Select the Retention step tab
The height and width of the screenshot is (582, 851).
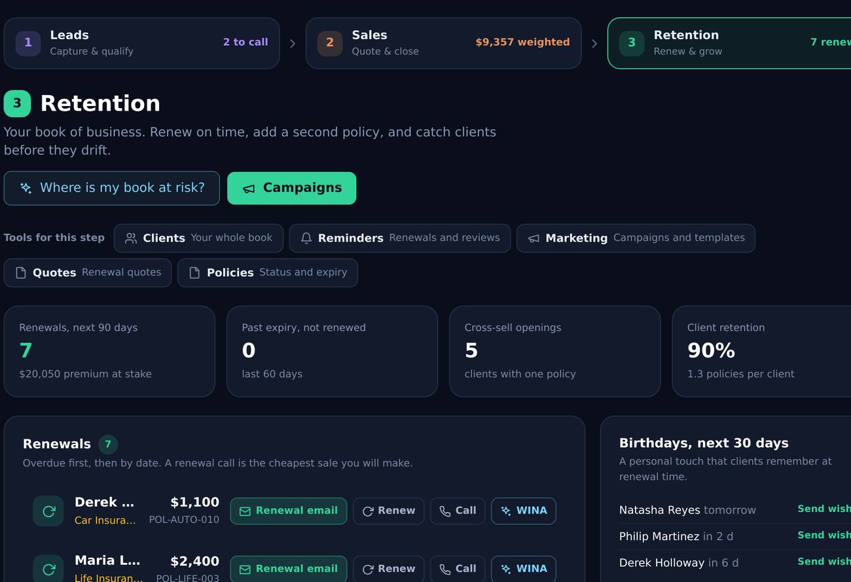click(729, 43)
